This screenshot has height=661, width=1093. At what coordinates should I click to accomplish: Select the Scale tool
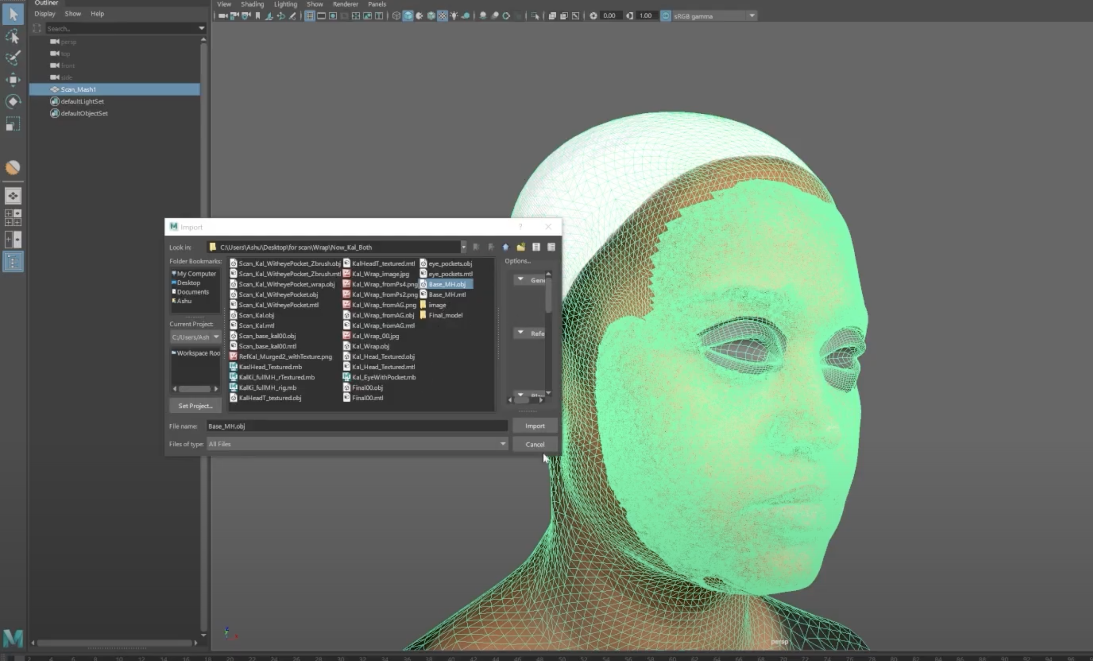(x=13, y=124)
